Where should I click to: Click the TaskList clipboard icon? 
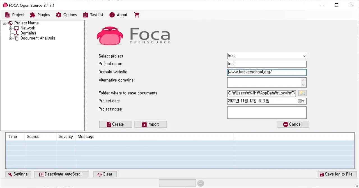(86, 15)
